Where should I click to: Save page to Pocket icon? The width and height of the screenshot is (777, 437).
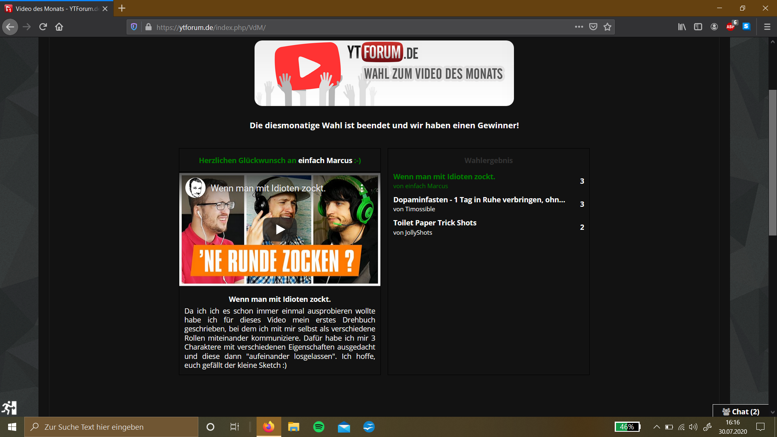(x=593, y=27)
